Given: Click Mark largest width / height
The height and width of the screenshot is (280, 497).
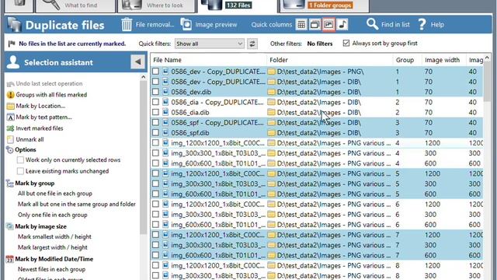Looking at the screenshot, I should tap(53, 247).
